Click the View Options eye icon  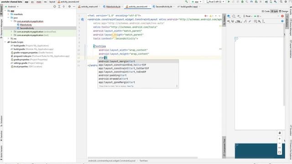(229, 21)
